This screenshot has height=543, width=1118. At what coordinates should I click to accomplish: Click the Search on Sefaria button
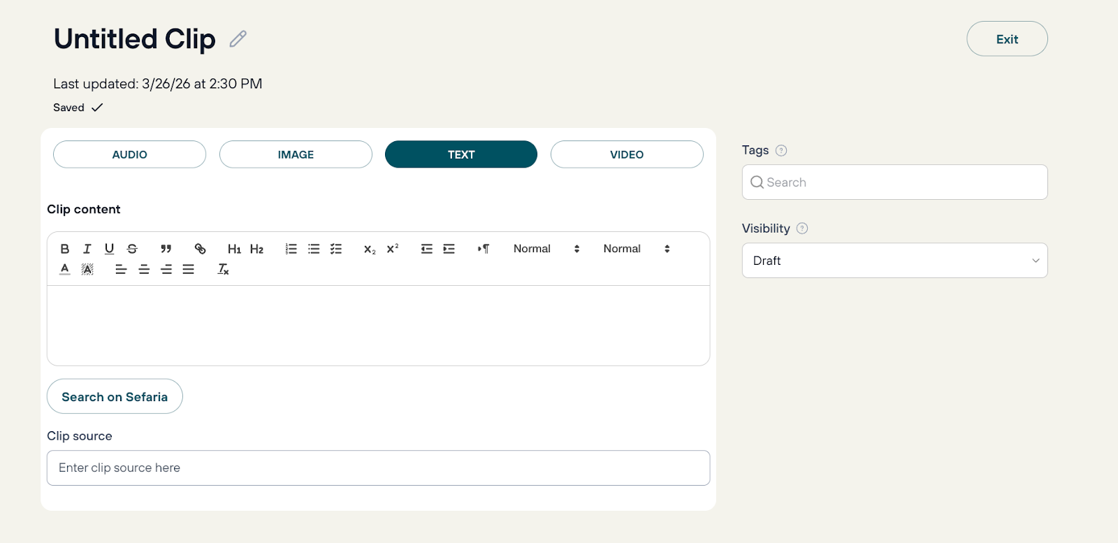115,397
